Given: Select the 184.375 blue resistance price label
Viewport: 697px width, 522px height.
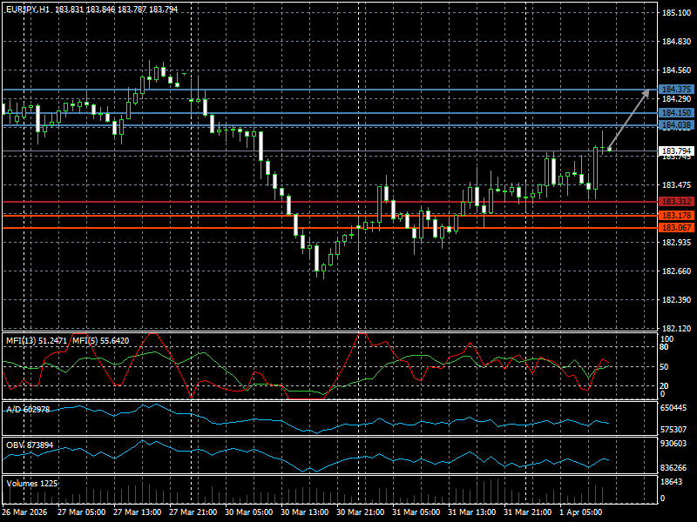Looking at the screenshot, I should point(676,90).
